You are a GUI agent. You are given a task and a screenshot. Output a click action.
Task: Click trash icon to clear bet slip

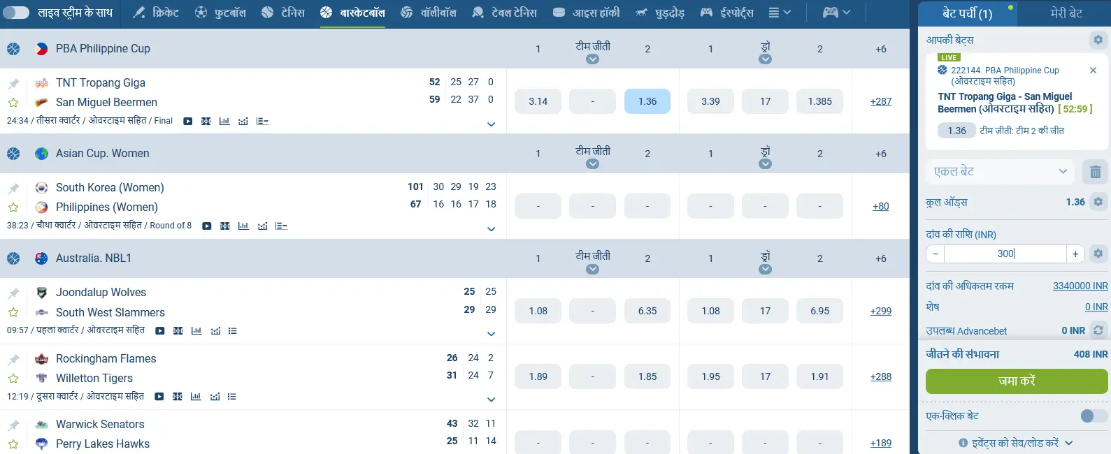(x=1095, y=172)
